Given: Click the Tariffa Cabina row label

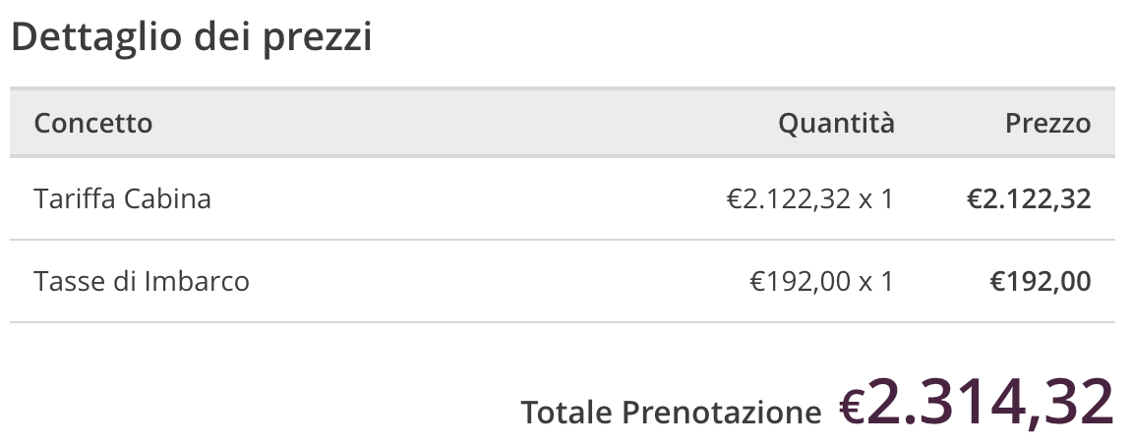Looking at the screenshot, I should (x=123, y=199).
